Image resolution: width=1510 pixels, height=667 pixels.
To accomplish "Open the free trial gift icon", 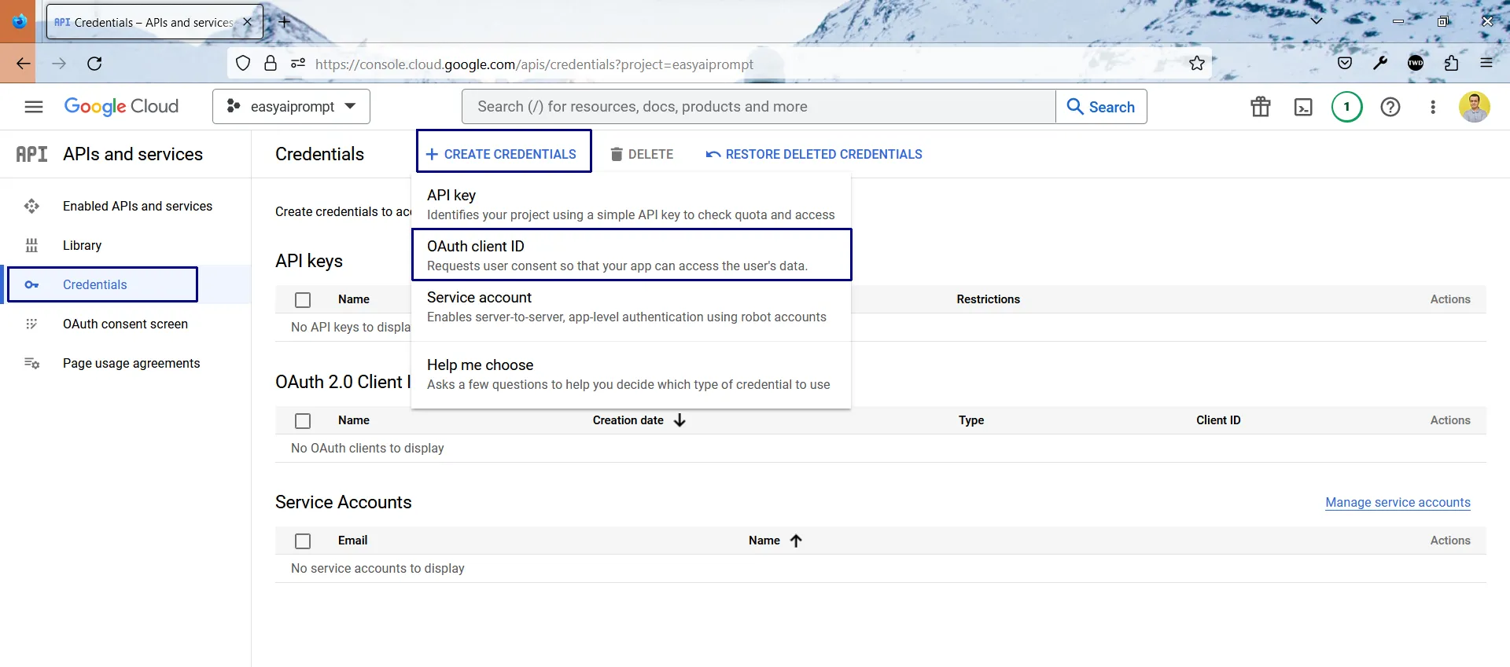I will (x=1261, y=107).
